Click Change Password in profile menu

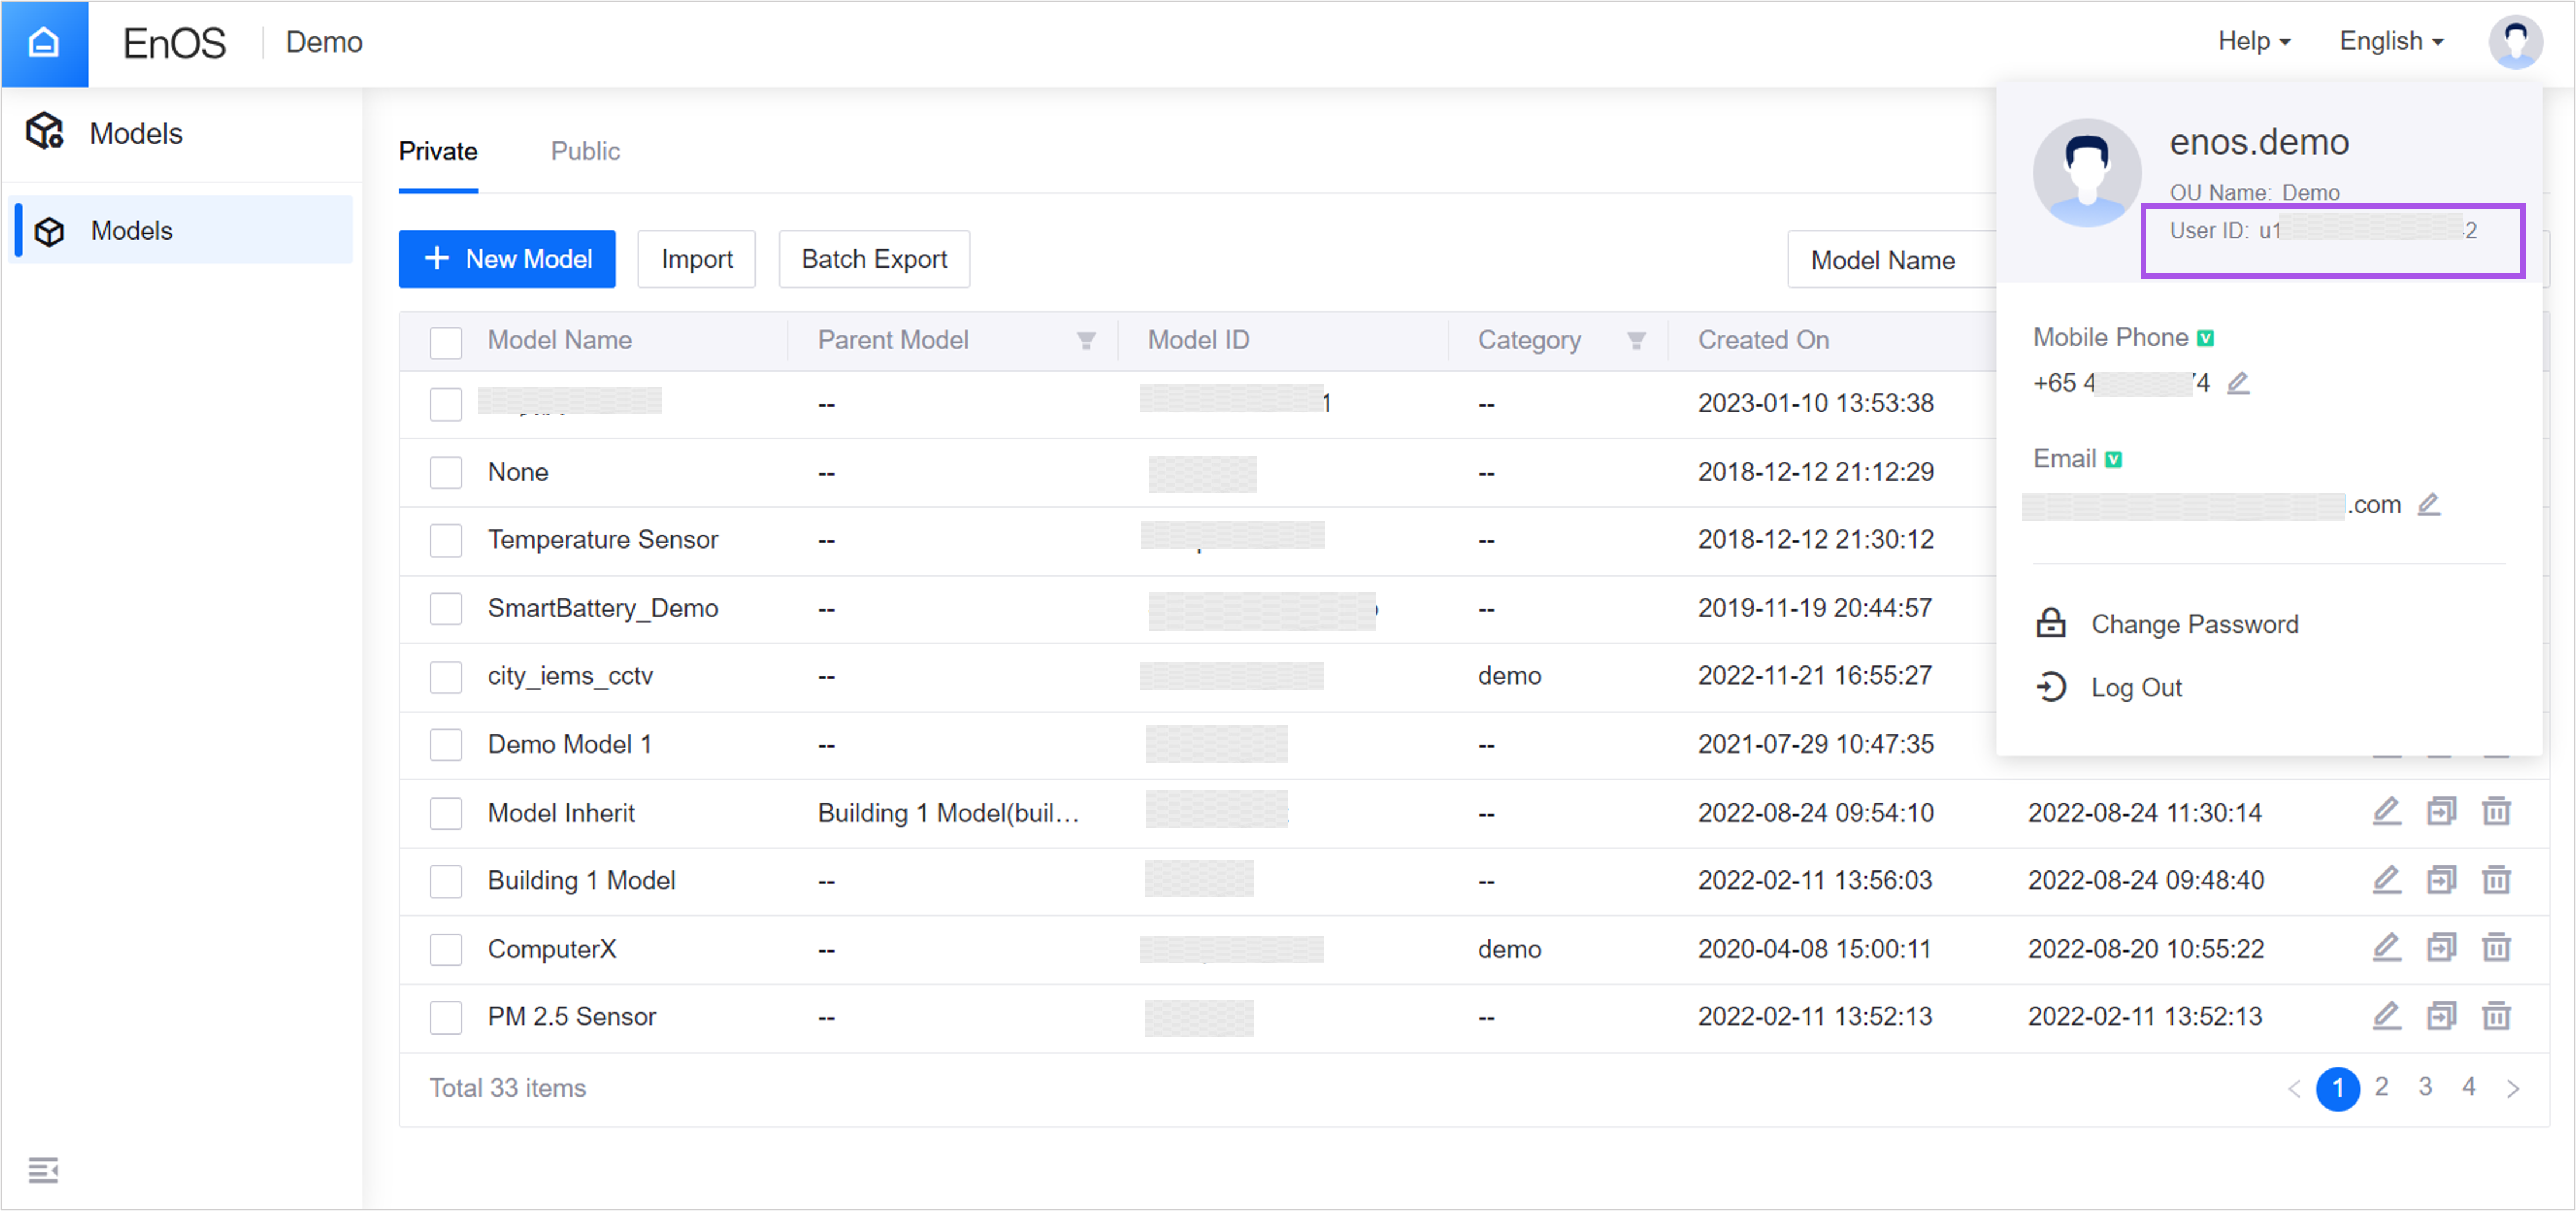pyautogui.click(x=2194, y=624)
